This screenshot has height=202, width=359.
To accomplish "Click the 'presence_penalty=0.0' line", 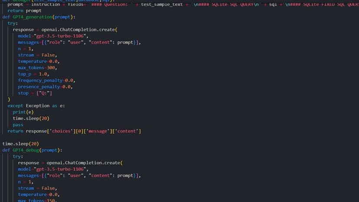I will click(x=45, y=87).
